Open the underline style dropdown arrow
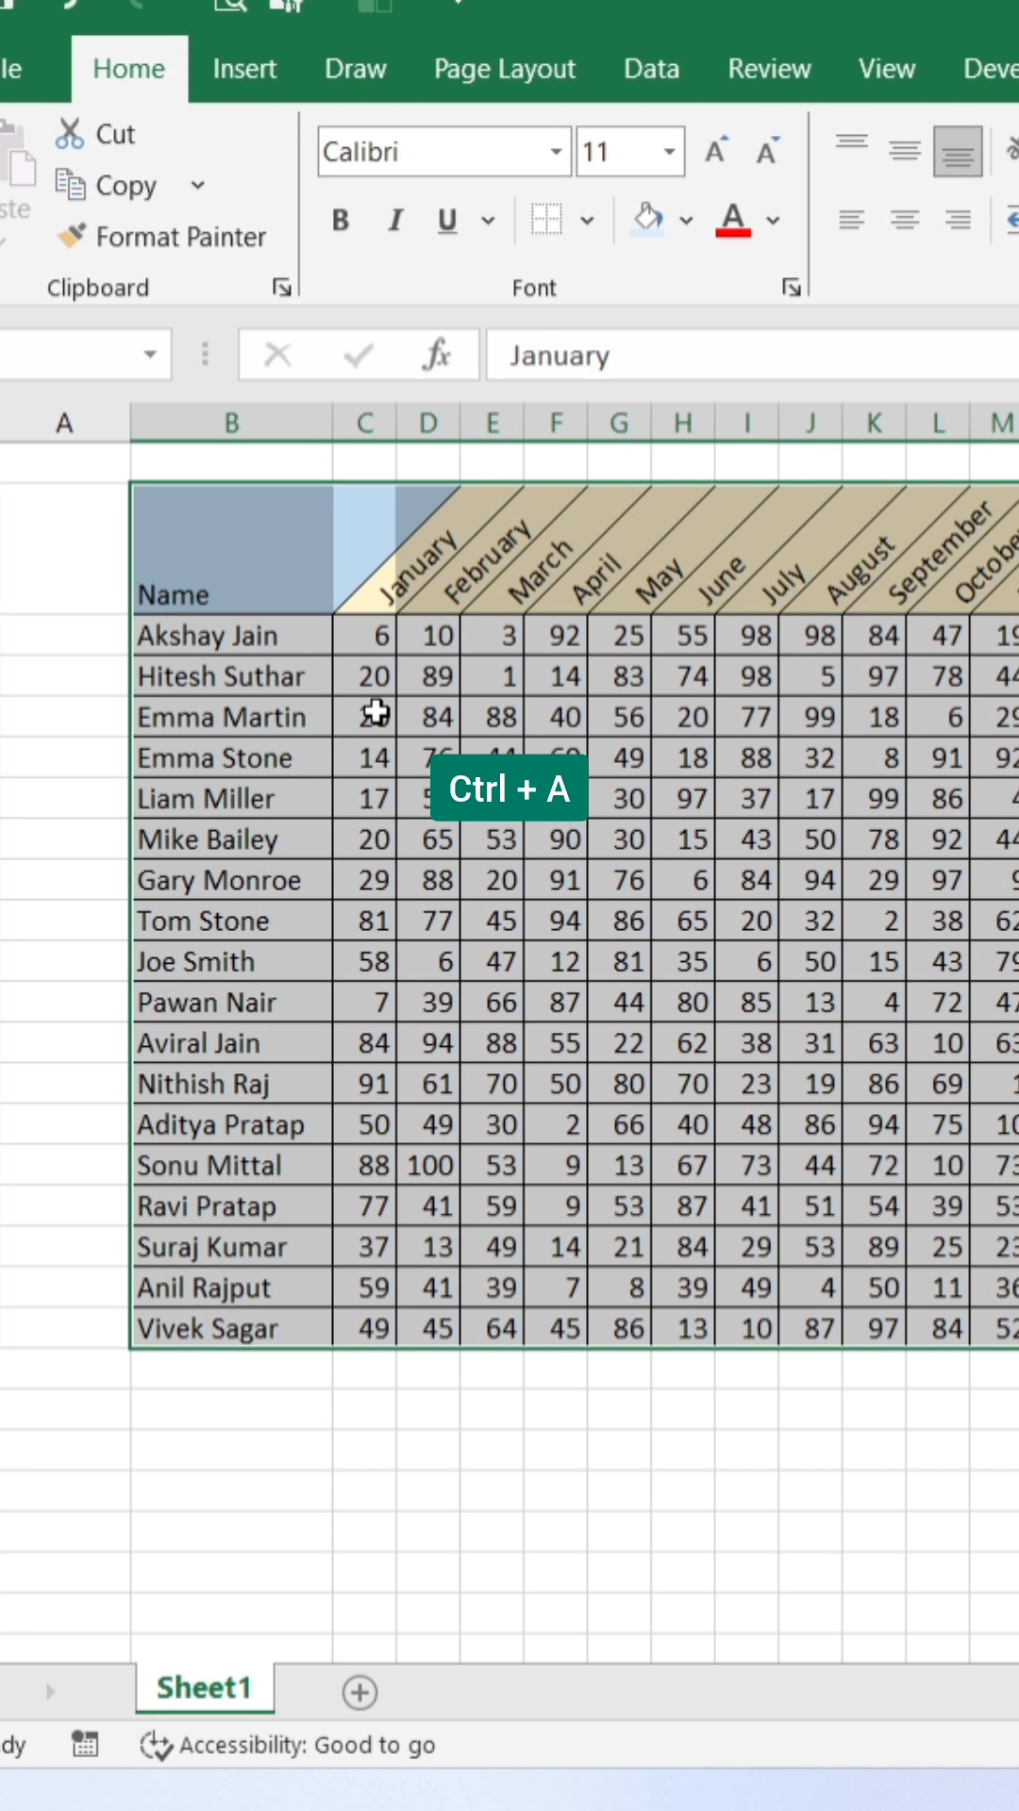The height and width of the screenshot is (1811, 1019). click(x=488, y=221)
